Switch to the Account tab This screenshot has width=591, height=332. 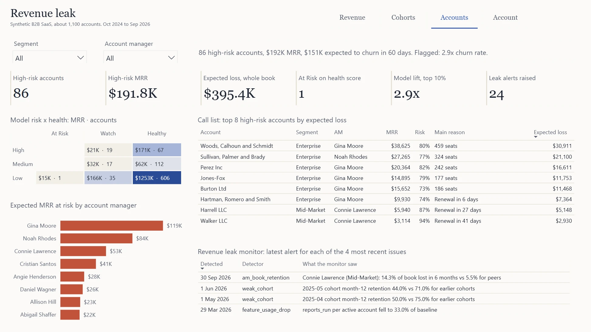505,18
